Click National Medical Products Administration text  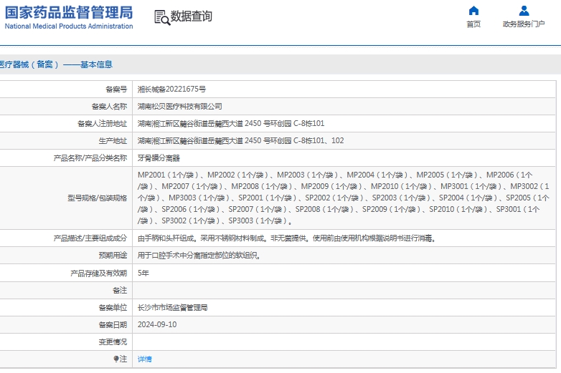(x=69, y=26)
